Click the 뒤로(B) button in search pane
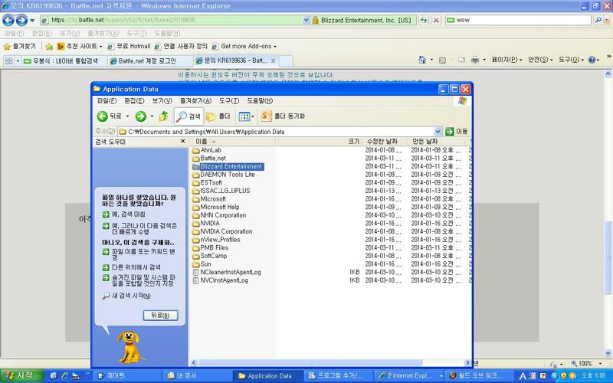 point(160,316)
